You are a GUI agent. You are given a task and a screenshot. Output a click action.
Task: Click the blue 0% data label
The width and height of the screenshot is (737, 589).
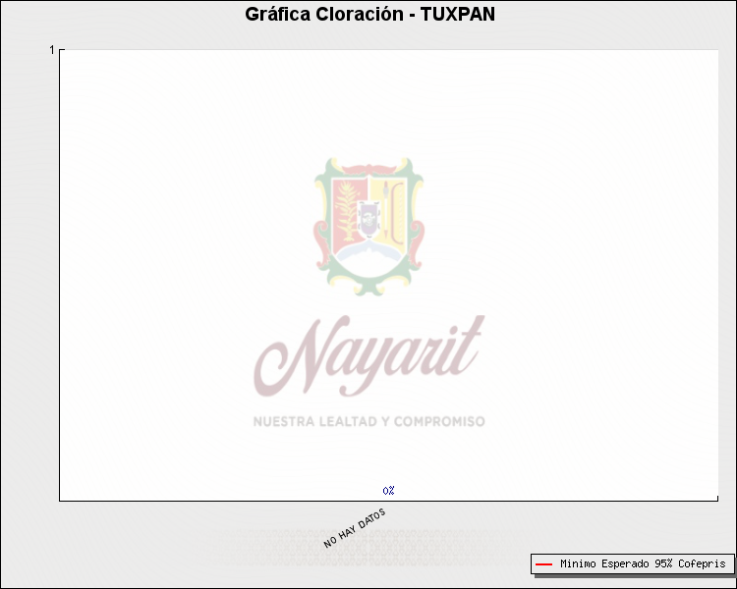tap(388, 490)
